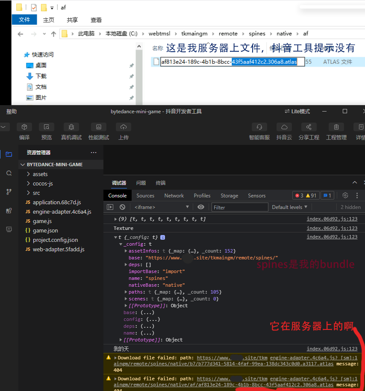Viewport: 365px width, 391px height.
Task: Collapse the _config object
Action: 121,244
